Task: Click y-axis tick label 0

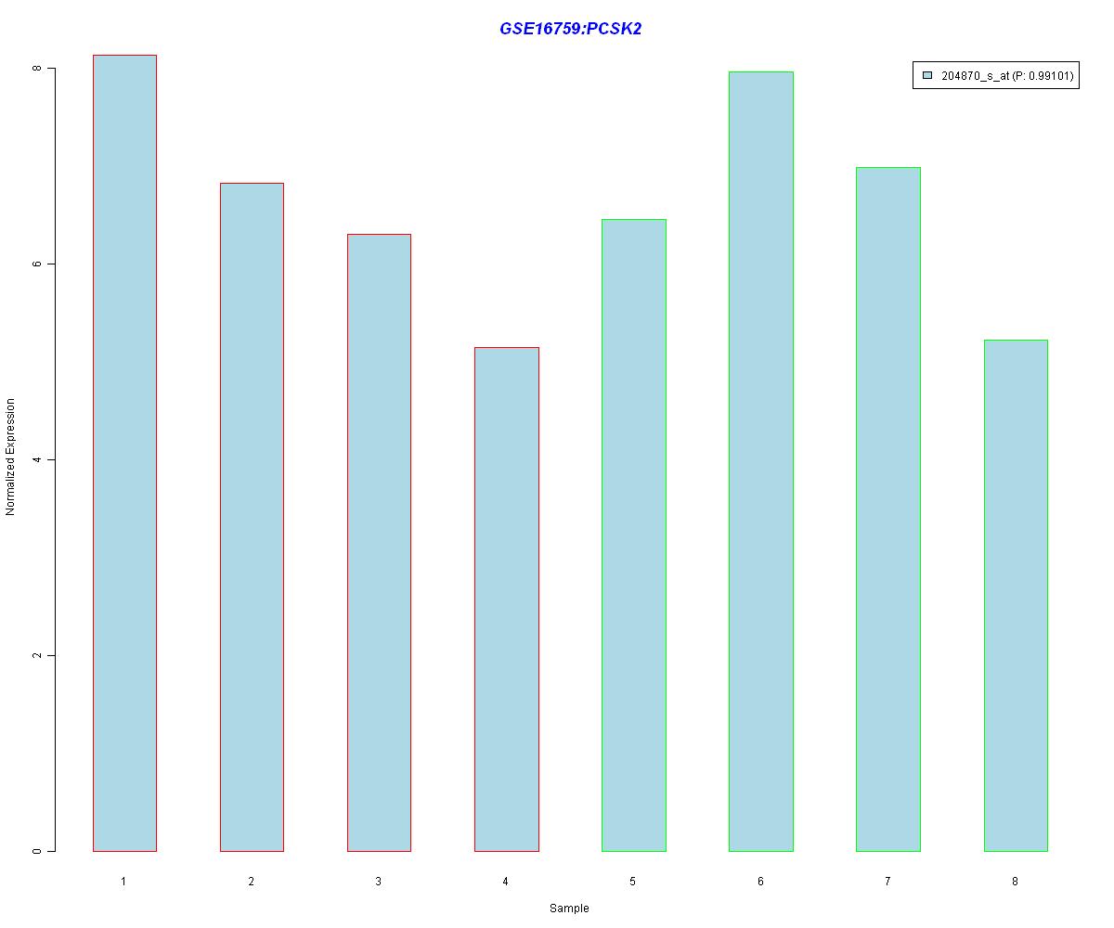Action: [x=37, y=851]
